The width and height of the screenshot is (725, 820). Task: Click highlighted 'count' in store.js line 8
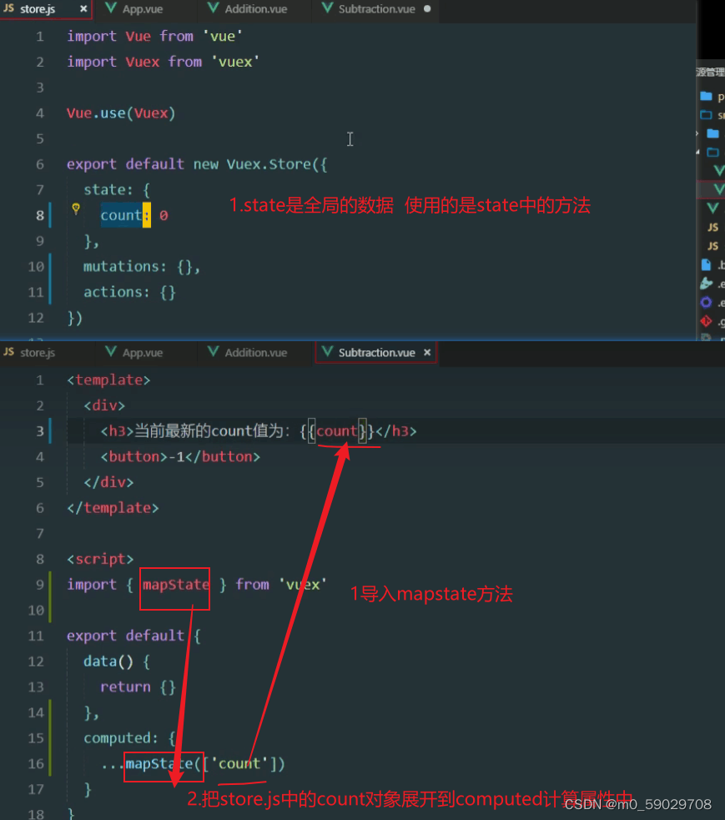coord(121,215)
